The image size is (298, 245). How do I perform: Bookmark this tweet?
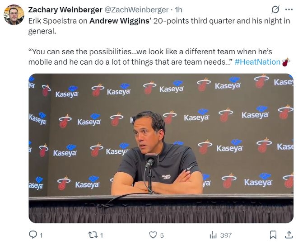point(273,235)
